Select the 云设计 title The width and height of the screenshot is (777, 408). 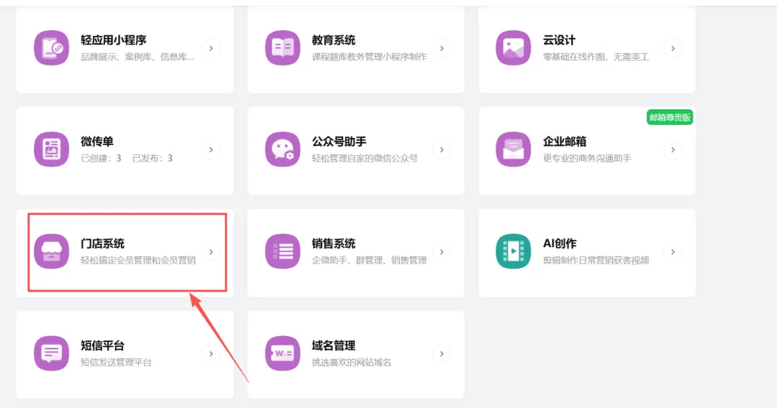tap(559, 40)
